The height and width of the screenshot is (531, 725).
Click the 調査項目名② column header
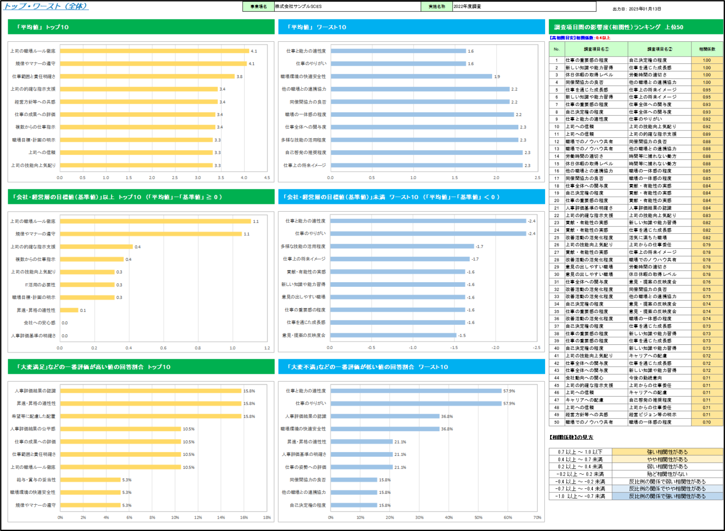coord(659,49)
